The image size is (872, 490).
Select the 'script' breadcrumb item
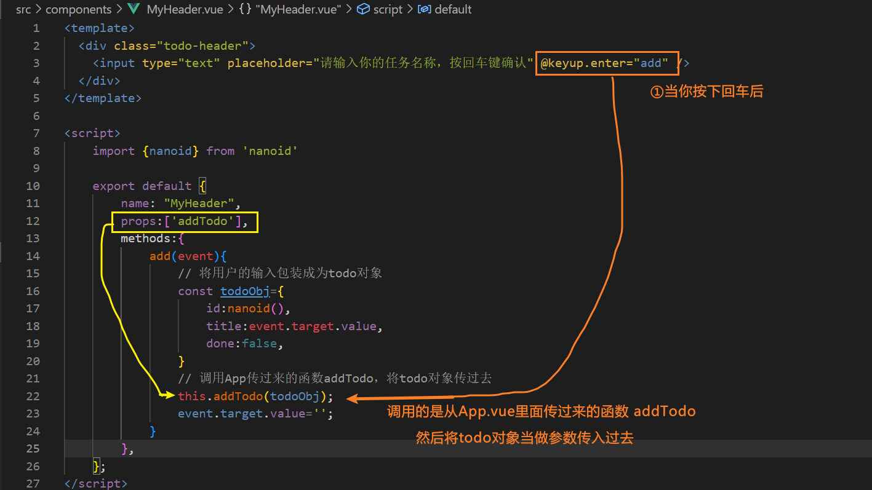[388, 9]
